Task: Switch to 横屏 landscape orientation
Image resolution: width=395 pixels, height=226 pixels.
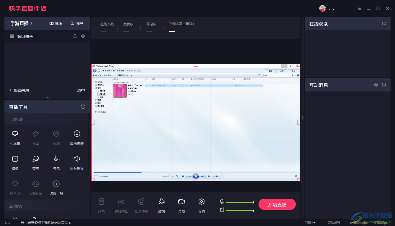Action: (x=77, y=23)
